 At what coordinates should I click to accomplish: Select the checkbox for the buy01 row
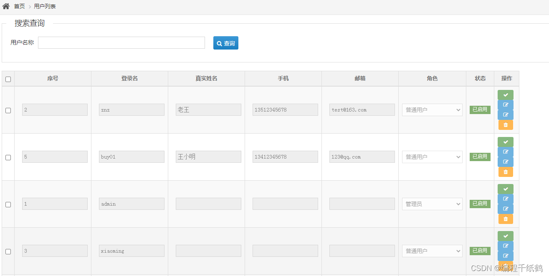(x=8, y=157)
